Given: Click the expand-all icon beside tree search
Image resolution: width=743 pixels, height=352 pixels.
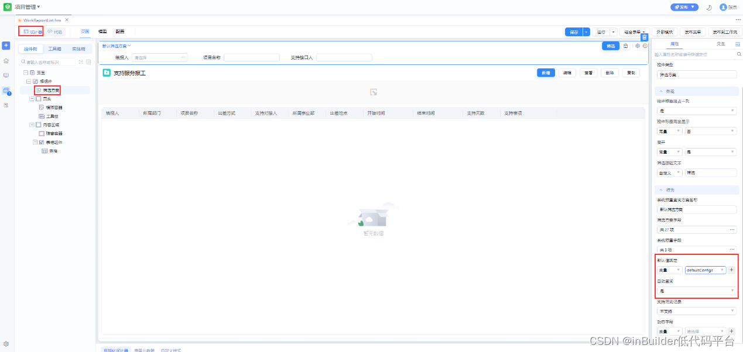Looking at the screenshot, I should [81, 61].
